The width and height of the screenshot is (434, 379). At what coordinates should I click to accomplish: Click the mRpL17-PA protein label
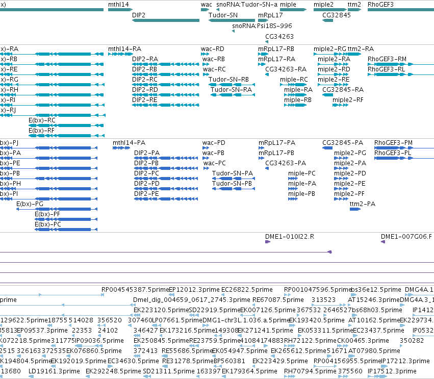coord(277,143)
